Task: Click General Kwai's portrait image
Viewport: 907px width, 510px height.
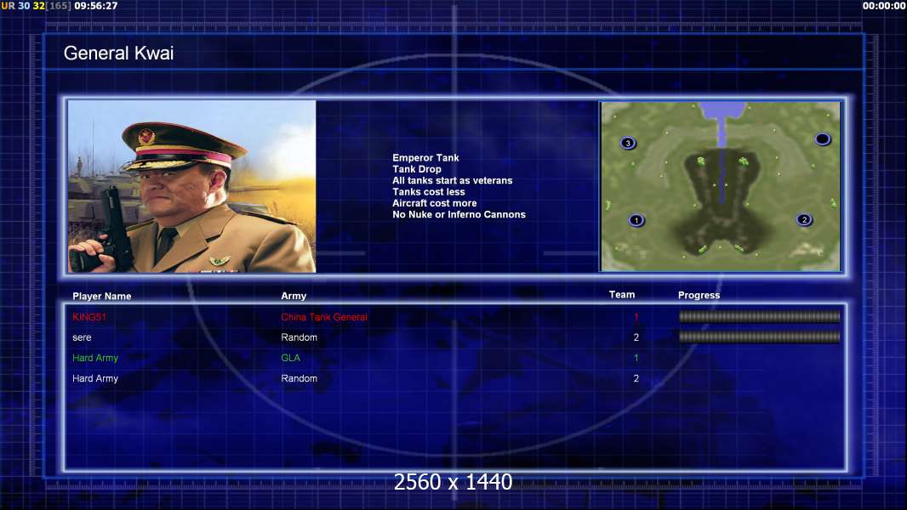Action: coord(192,186)
